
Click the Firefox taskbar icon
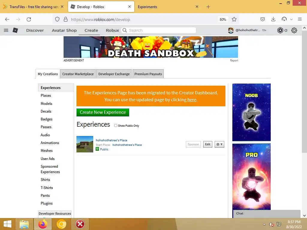(x=43, y=224)
